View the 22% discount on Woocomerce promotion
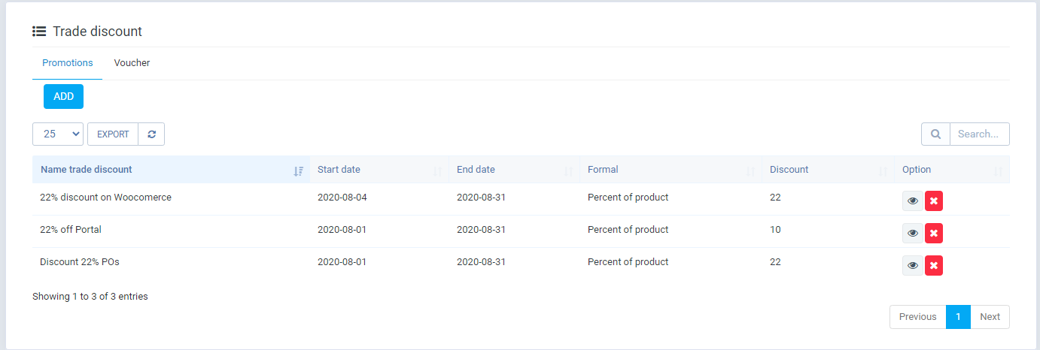 912,201
